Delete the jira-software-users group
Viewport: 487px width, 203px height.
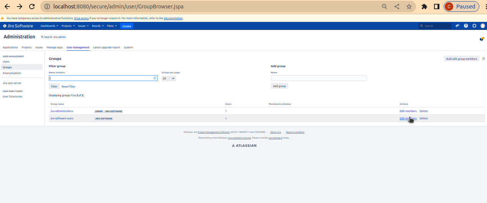[x=424, y=118]
